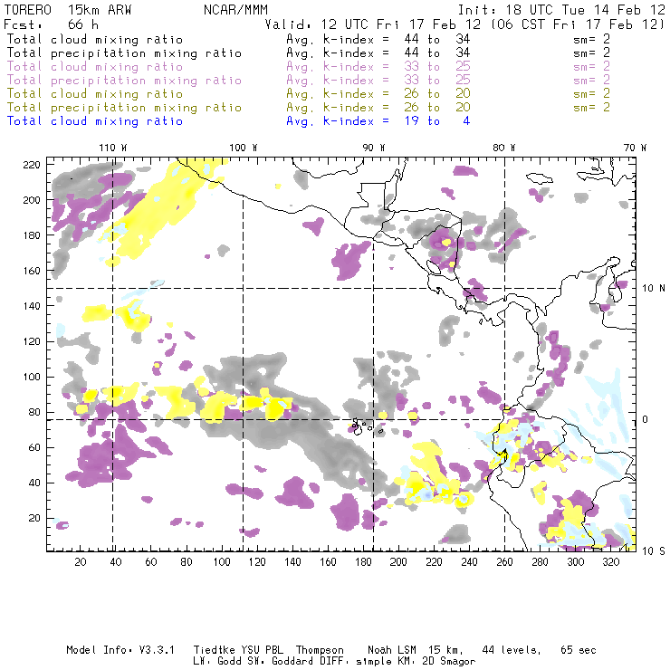Click the '90 W' longitude label
The image size is (670, 670).
374,148
